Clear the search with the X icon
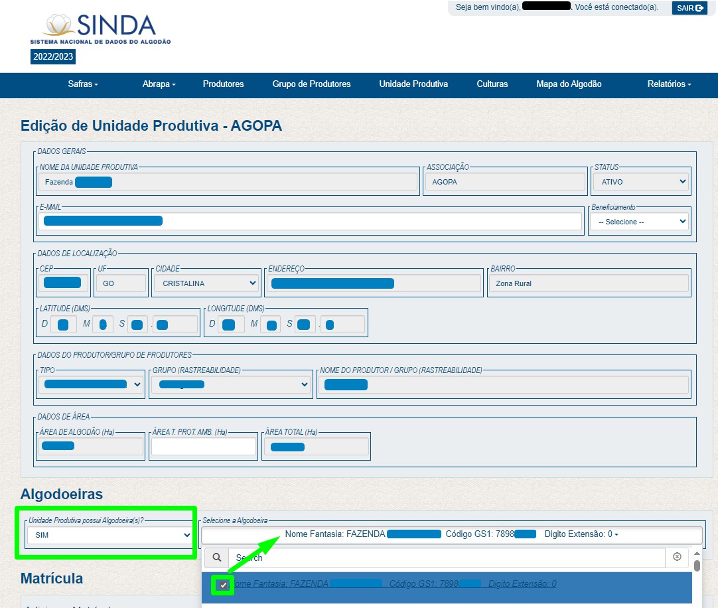 coord(677,558)
